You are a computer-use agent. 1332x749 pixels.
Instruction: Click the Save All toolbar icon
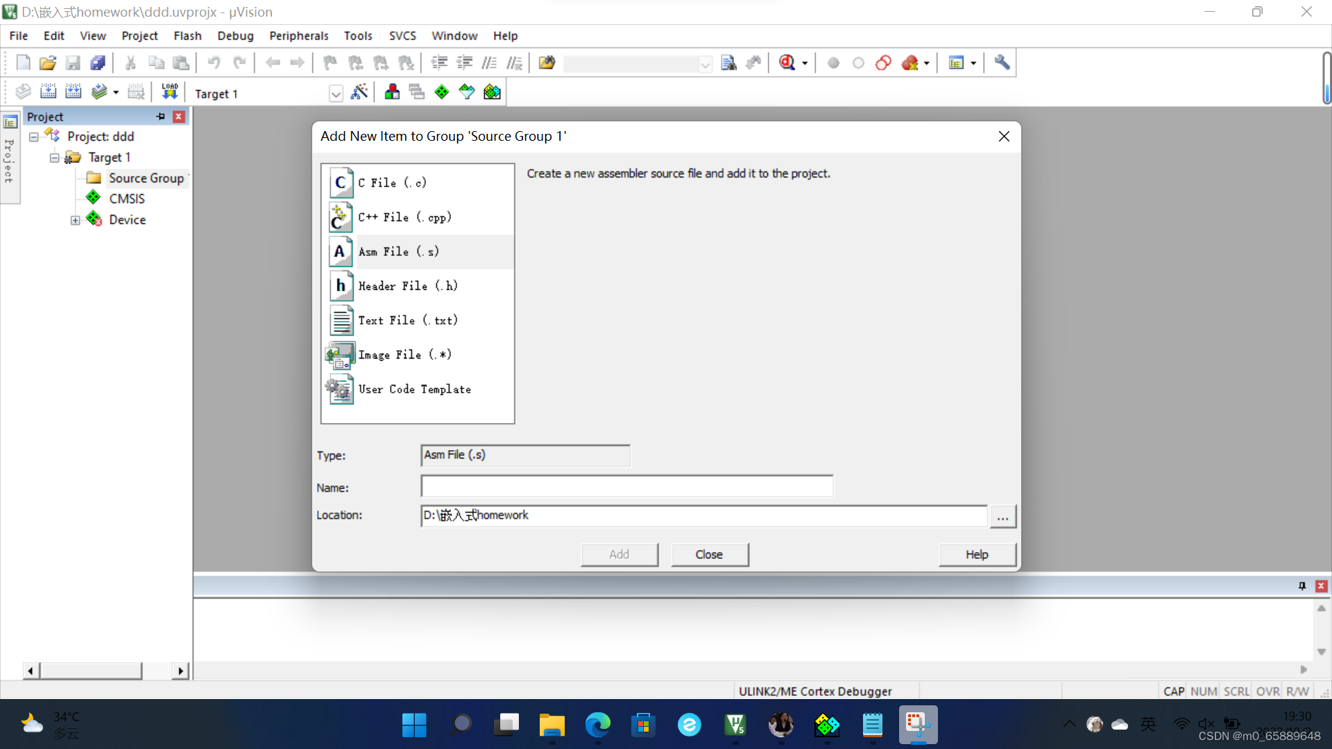[x=98, y=63]
